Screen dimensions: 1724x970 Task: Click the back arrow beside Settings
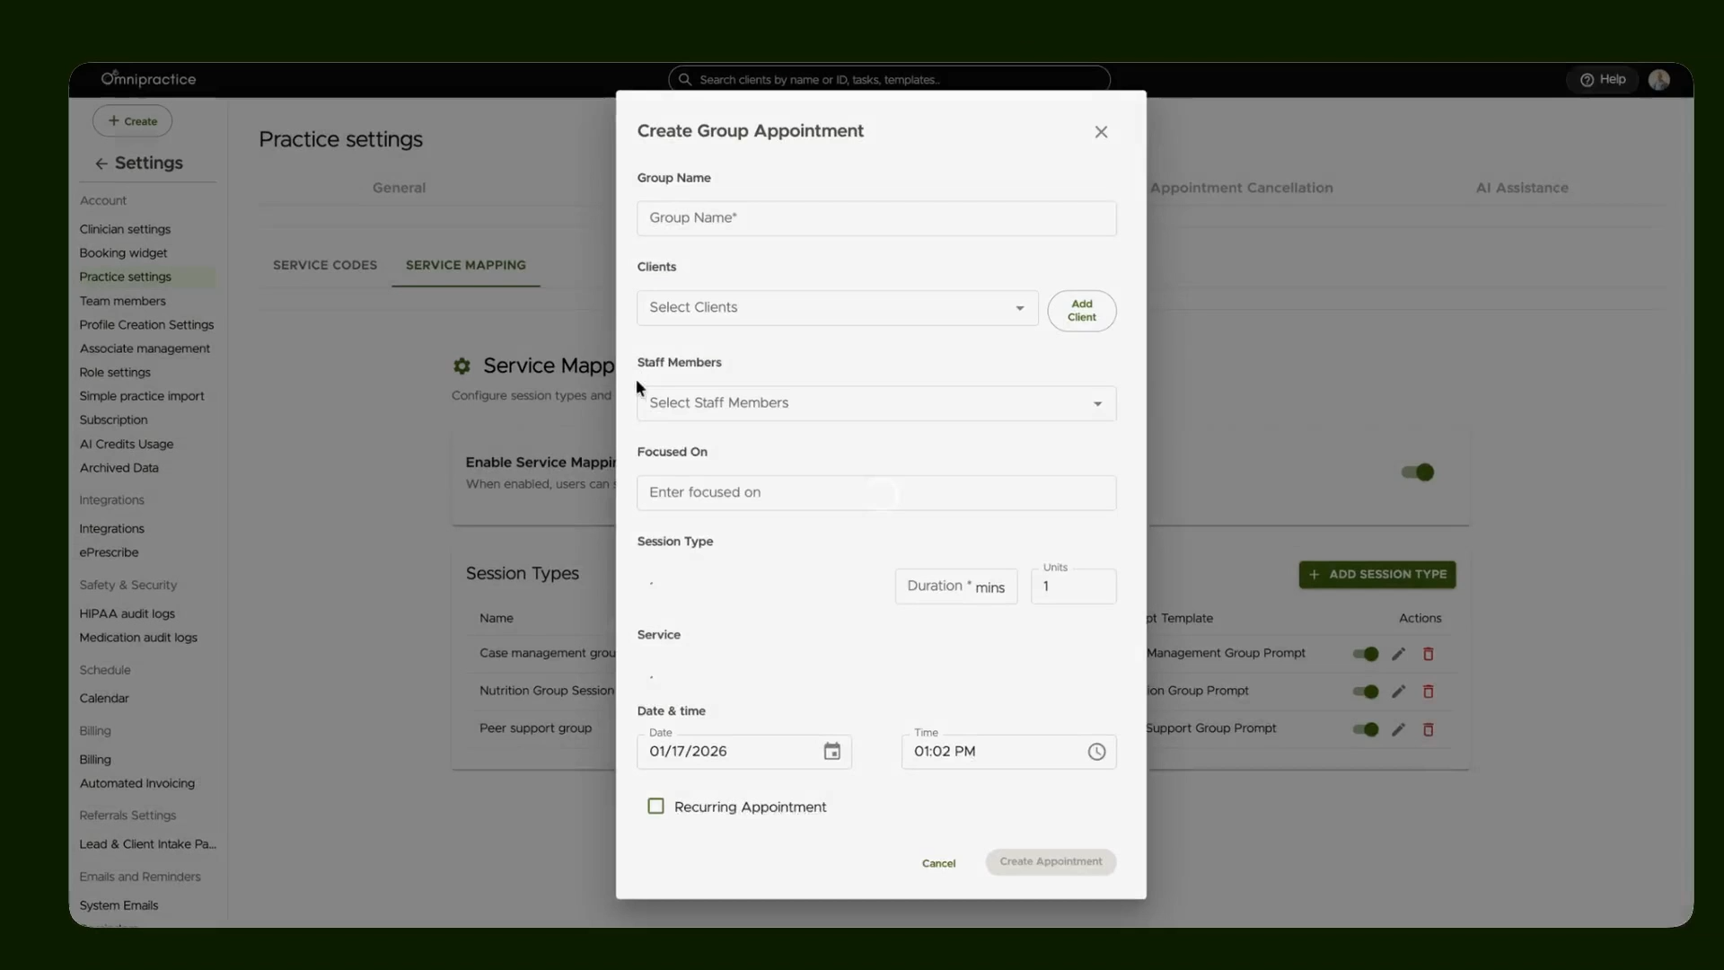(101, 163)
